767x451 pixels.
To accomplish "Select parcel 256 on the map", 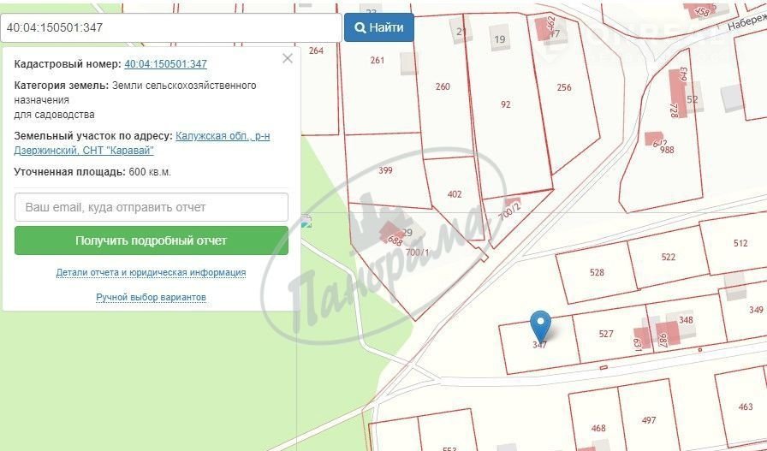I will (564, 87).
